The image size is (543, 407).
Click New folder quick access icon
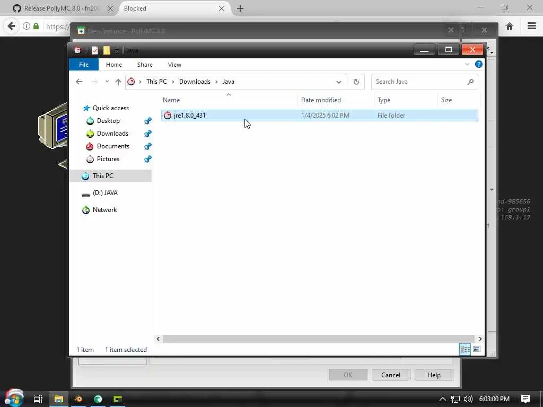click(x=107, y=50)
